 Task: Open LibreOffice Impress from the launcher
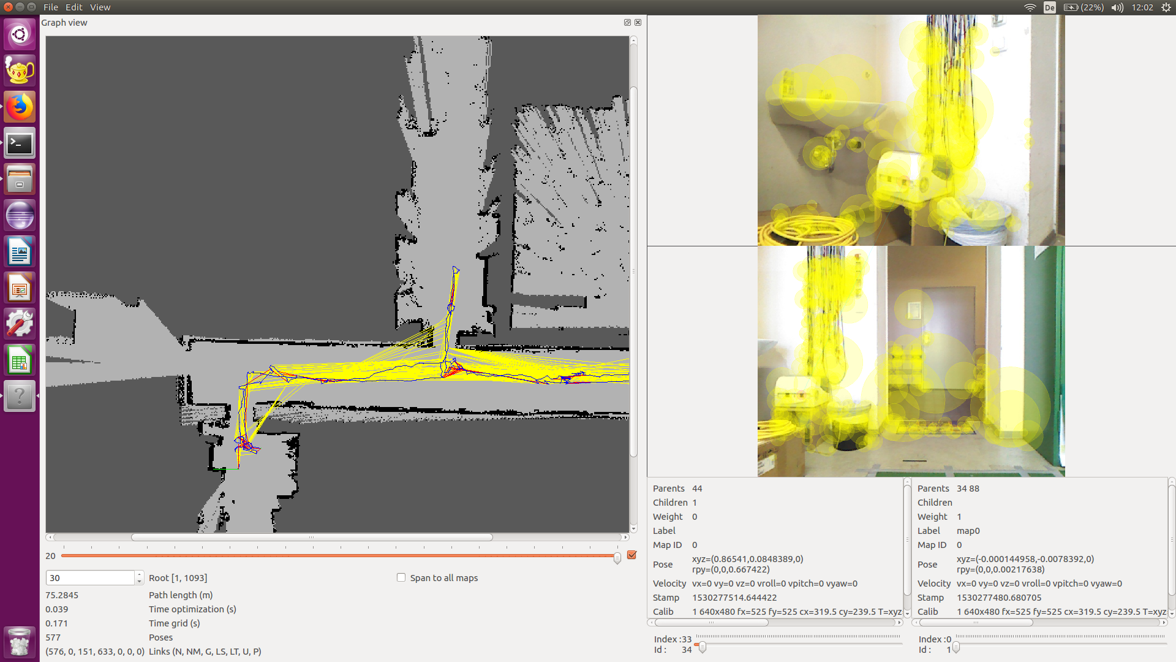pyautogui.click(x=20, y=288)
